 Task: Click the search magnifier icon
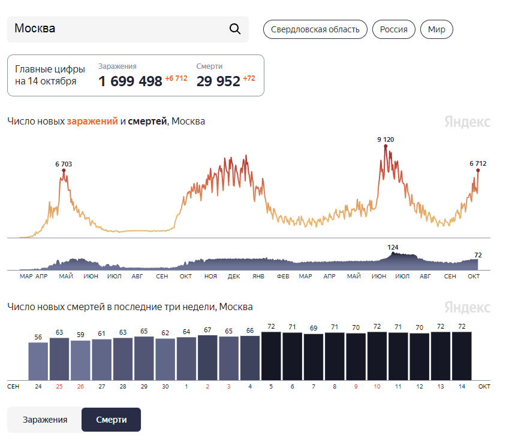(x=235, y=29)
